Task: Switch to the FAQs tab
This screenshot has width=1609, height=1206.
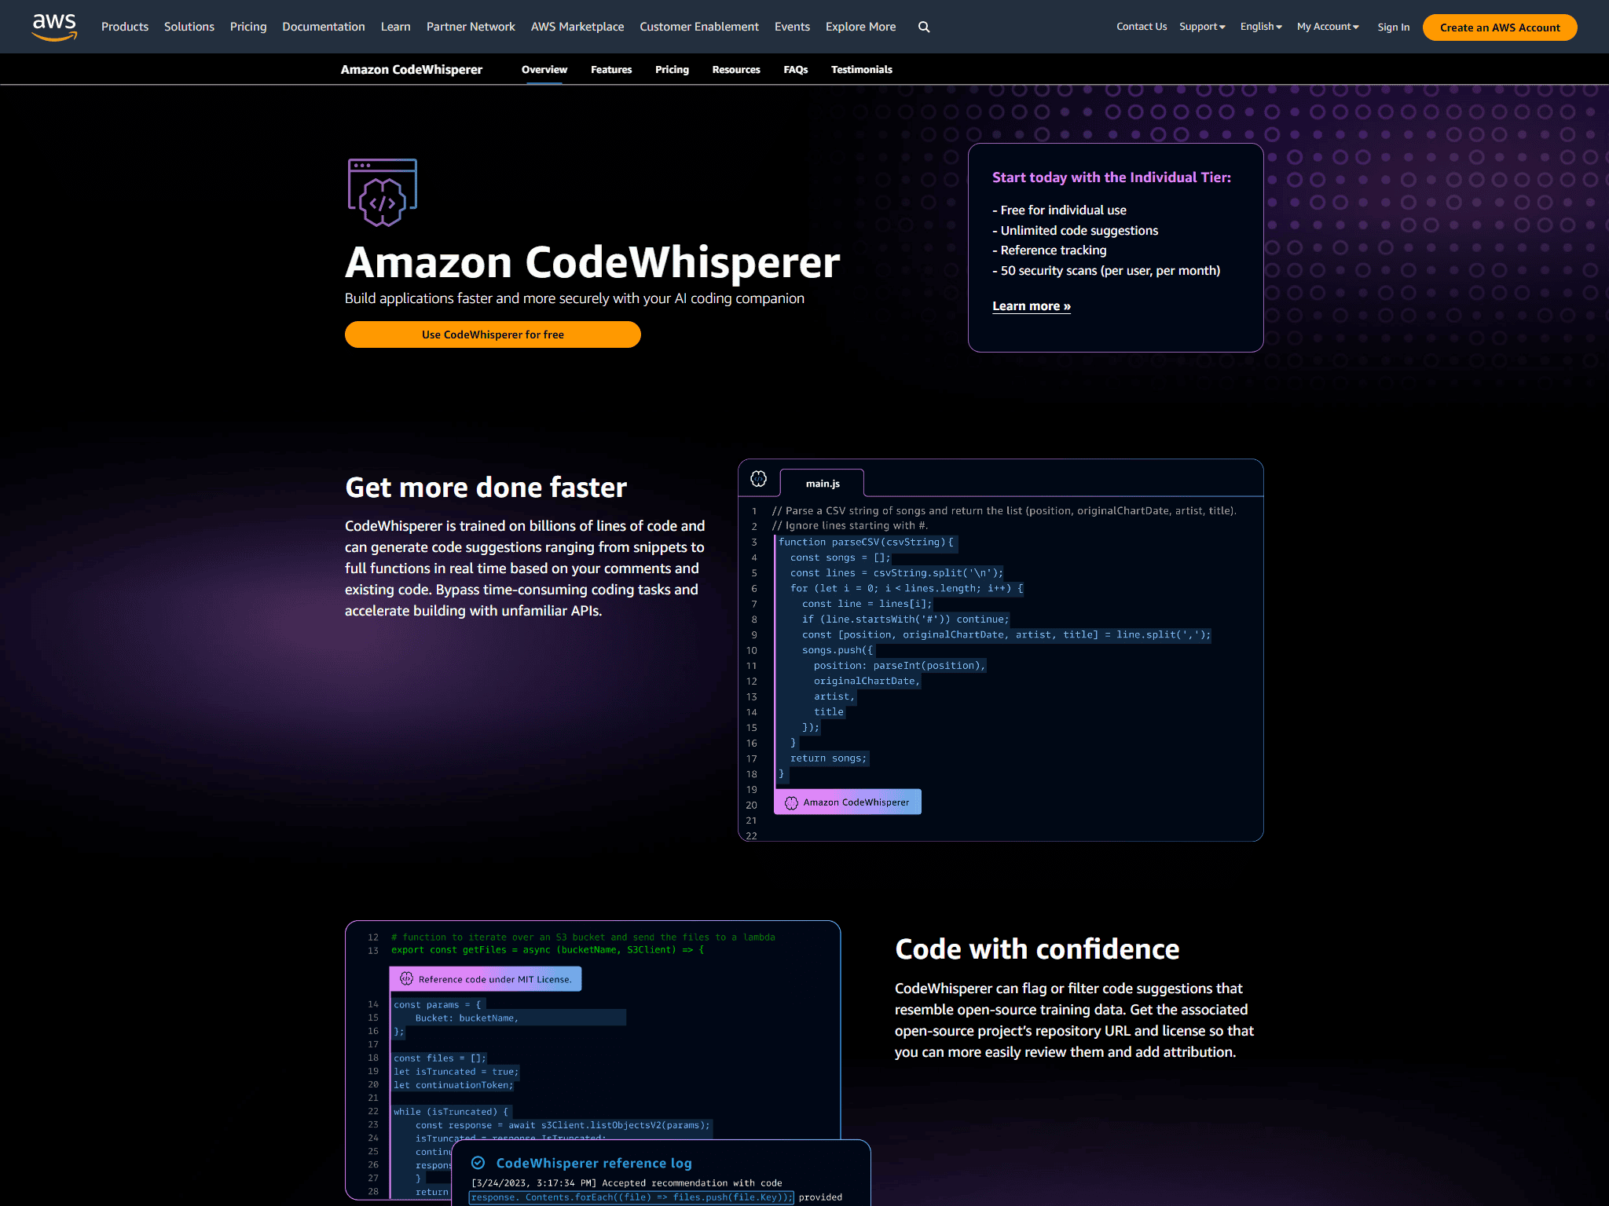Action: pos(796,70)
